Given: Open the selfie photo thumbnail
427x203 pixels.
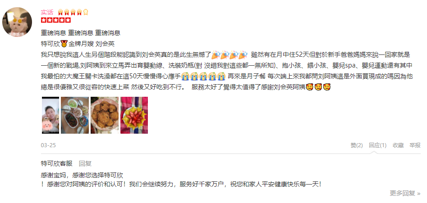Looking at the screenshot, I should coord(51,115).
